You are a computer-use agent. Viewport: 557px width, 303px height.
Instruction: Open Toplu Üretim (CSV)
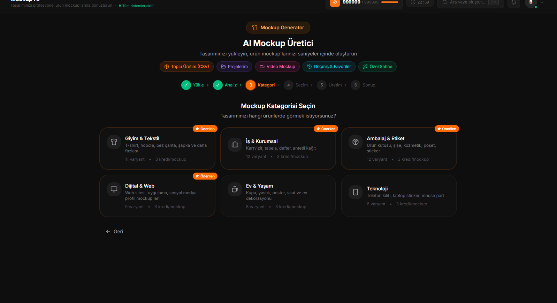186,67
